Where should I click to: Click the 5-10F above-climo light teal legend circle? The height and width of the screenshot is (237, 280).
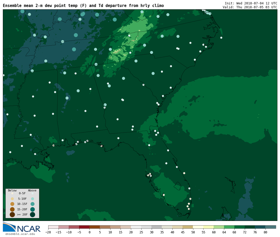[x=32, y=199]
